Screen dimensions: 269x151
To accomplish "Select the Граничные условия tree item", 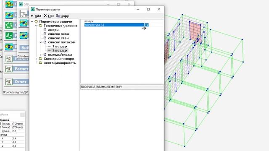I will [x=61, y=26].
